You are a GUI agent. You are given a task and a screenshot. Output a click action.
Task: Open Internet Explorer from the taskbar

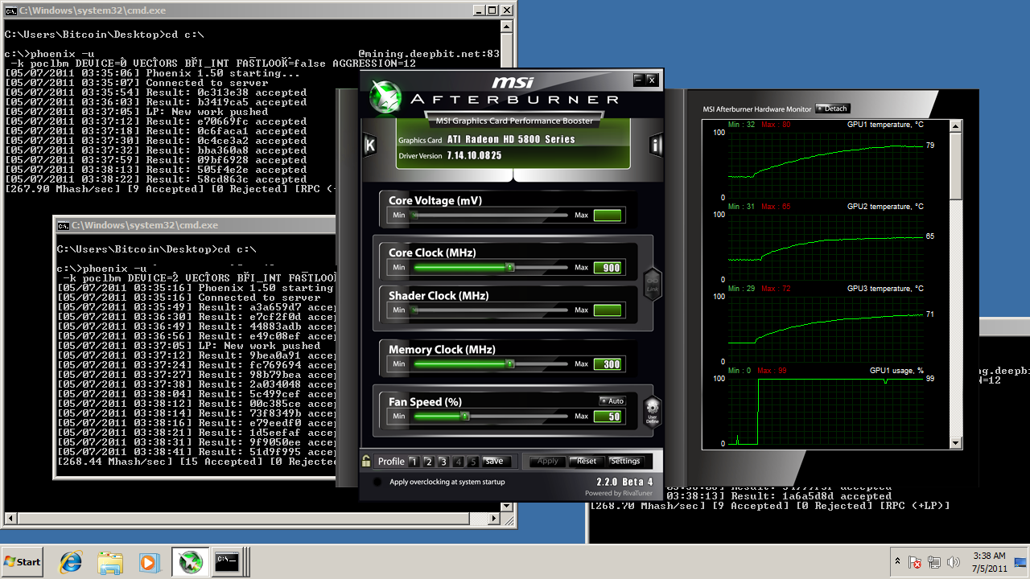[x=71, y=562]
